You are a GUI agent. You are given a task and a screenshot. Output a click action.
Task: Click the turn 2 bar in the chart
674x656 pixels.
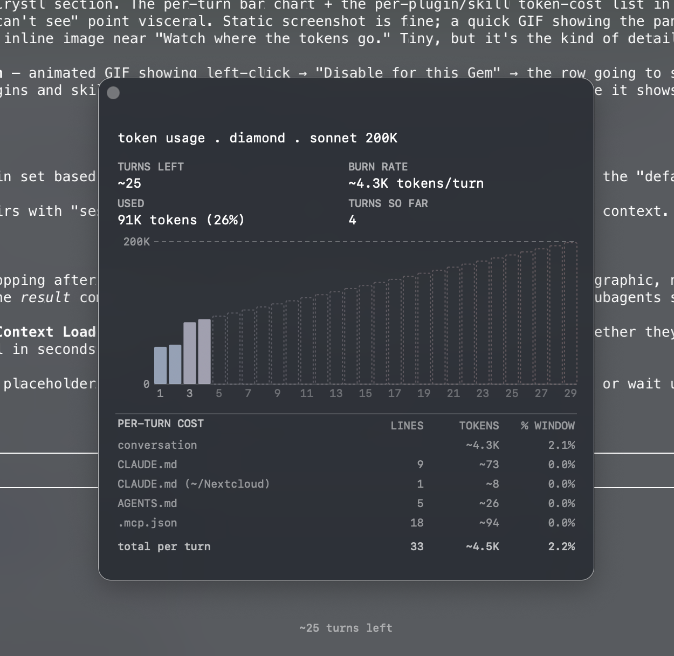[175, 364]
